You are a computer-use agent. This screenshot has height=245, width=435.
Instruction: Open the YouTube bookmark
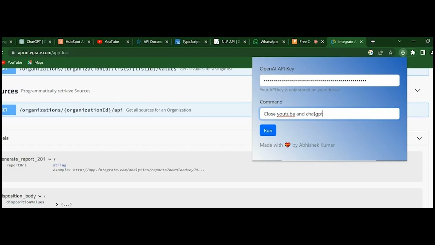click(x=12, y=62)
